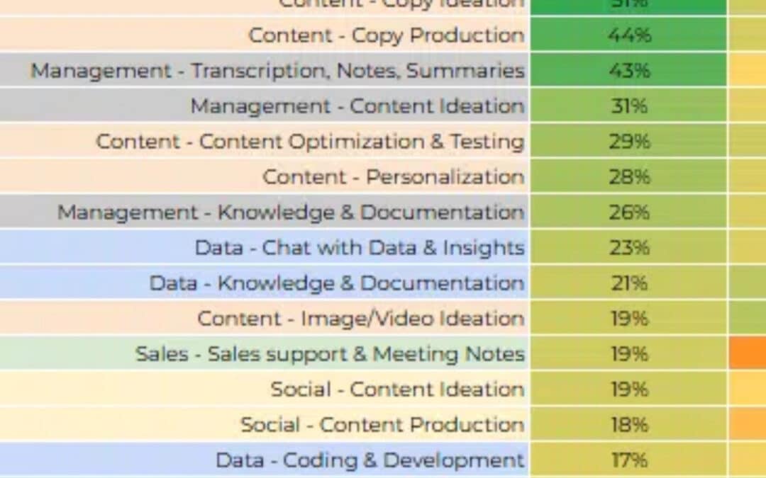Click the orange cell beside Sales support row
The image size is (766, 478).
748,353
